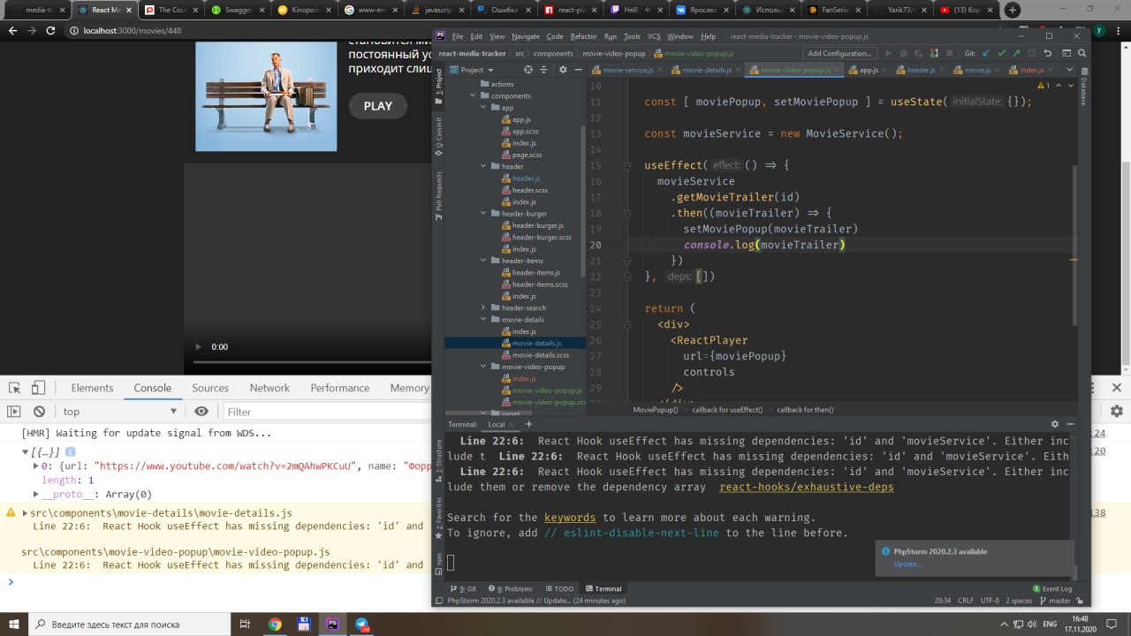Click the PLAY button on the movie page

[378, 106]
